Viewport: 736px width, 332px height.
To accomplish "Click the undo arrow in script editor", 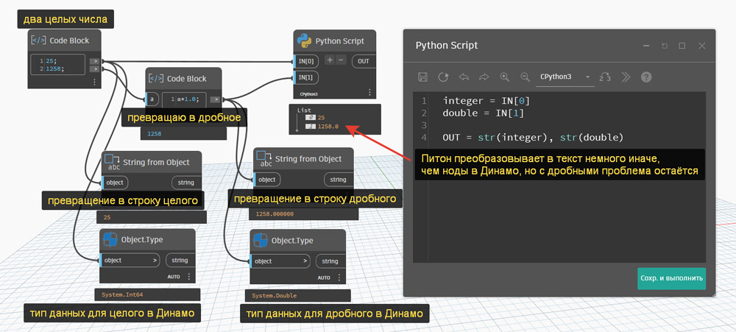I will tap(464, 77).
